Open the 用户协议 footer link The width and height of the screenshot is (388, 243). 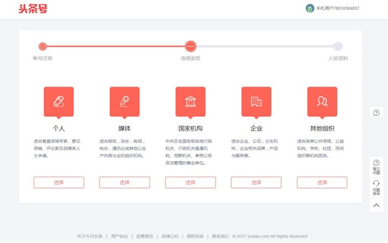(119, 236)
